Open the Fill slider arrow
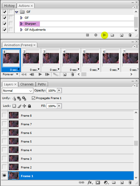Viewport: 140px width, 186px height. 59,106
